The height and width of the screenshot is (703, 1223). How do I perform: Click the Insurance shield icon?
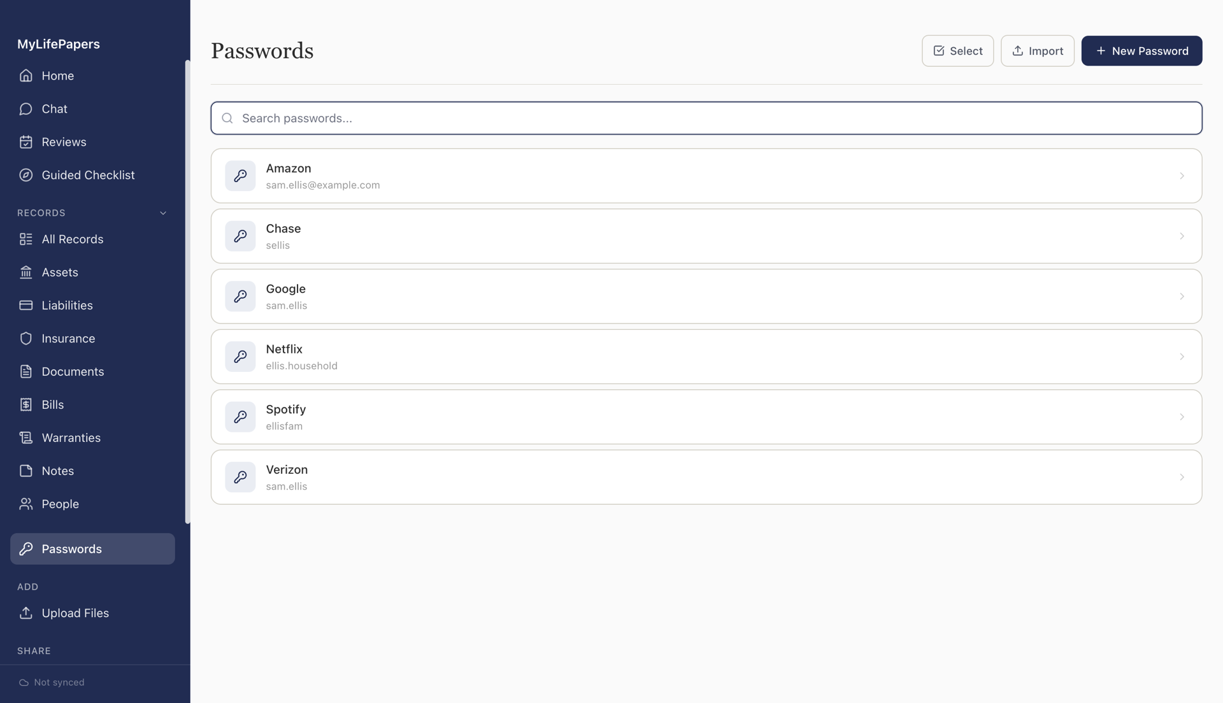(x=25, y=339)
